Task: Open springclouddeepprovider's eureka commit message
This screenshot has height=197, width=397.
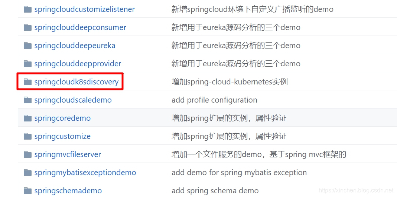Action: pos(236,64)
